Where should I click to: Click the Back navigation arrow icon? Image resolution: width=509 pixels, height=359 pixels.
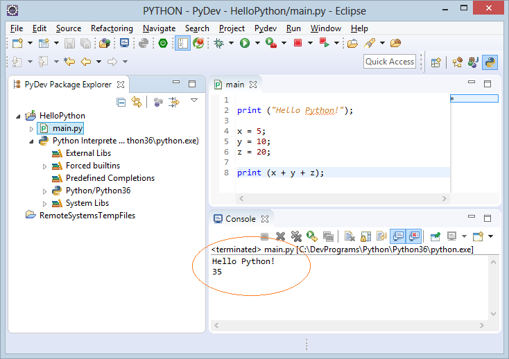86,62
